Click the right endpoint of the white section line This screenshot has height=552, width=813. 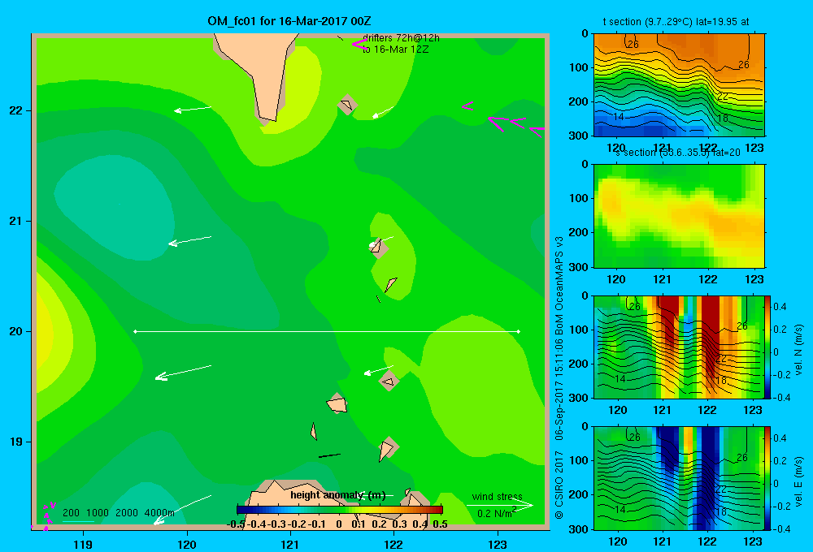pos(519,331)
